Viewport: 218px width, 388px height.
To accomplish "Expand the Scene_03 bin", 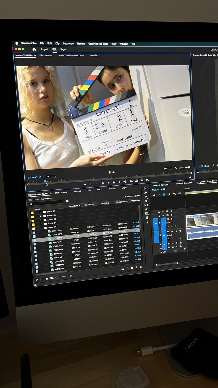I will click(41, 220).
